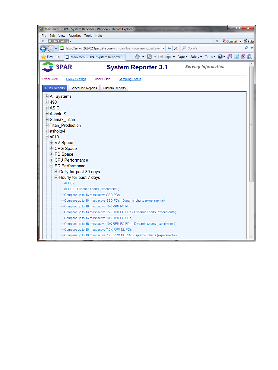Open the File menu
278x370 pixels.
click(x=44, y=36)
